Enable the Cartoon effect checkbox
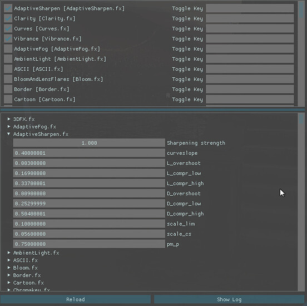The image size is (307, 306). (8, 100)
